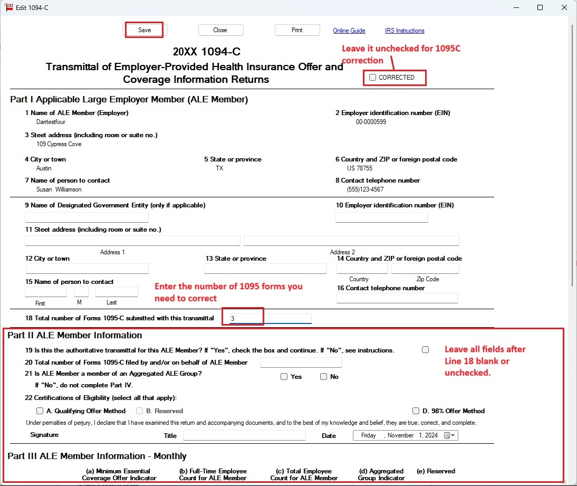Enable D. 98% Offer Method checkbox

click(416, 411)
